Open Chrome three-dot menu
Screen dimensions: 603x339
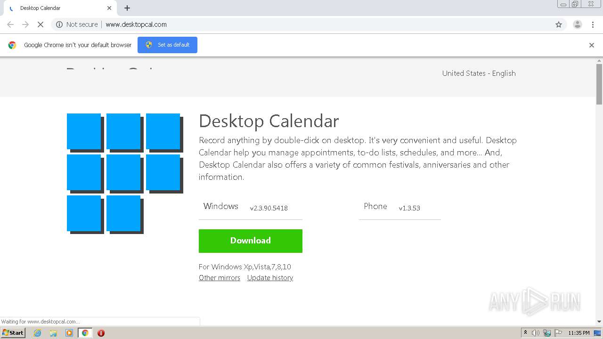pyautogui.click(x=593, y=24)
